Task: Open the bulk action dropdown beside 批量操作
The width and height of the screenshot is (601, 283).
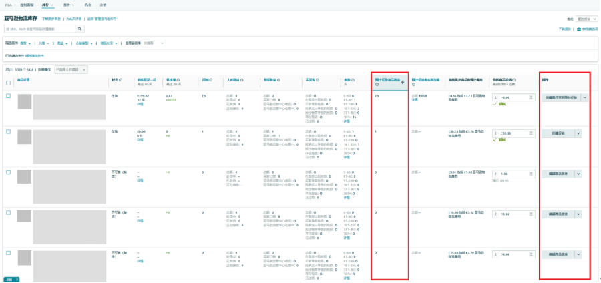Action: 71,69
